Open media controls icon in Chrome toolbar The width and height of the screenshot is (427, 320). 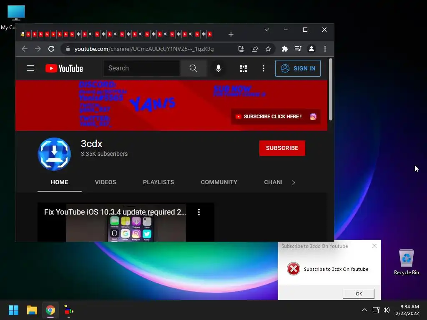[298, 49]
